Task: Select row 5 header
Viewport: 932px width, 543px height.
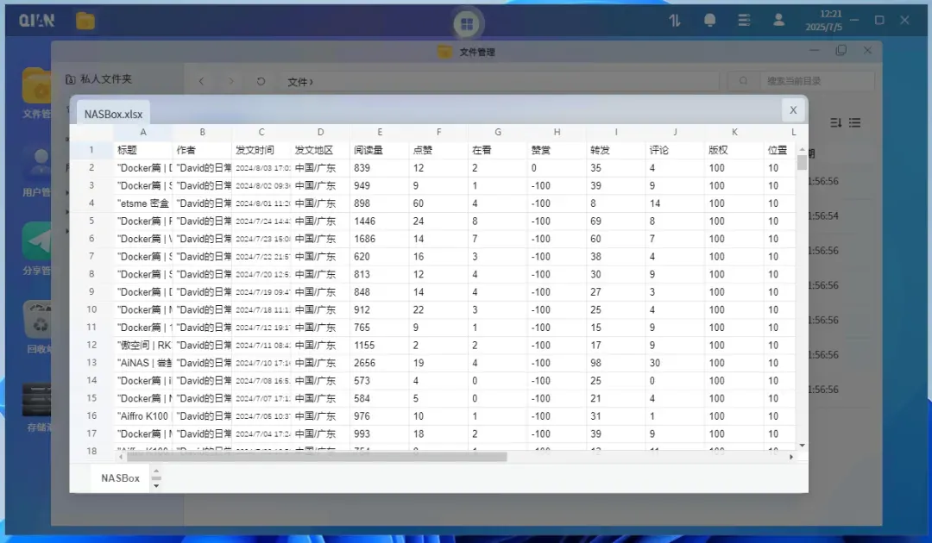Action: [91, 221]
